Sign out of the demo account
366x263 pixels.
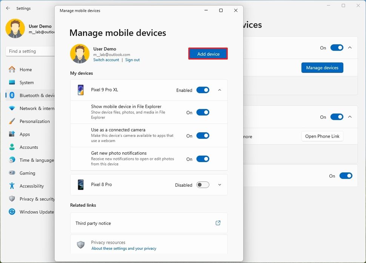(132, 60)
